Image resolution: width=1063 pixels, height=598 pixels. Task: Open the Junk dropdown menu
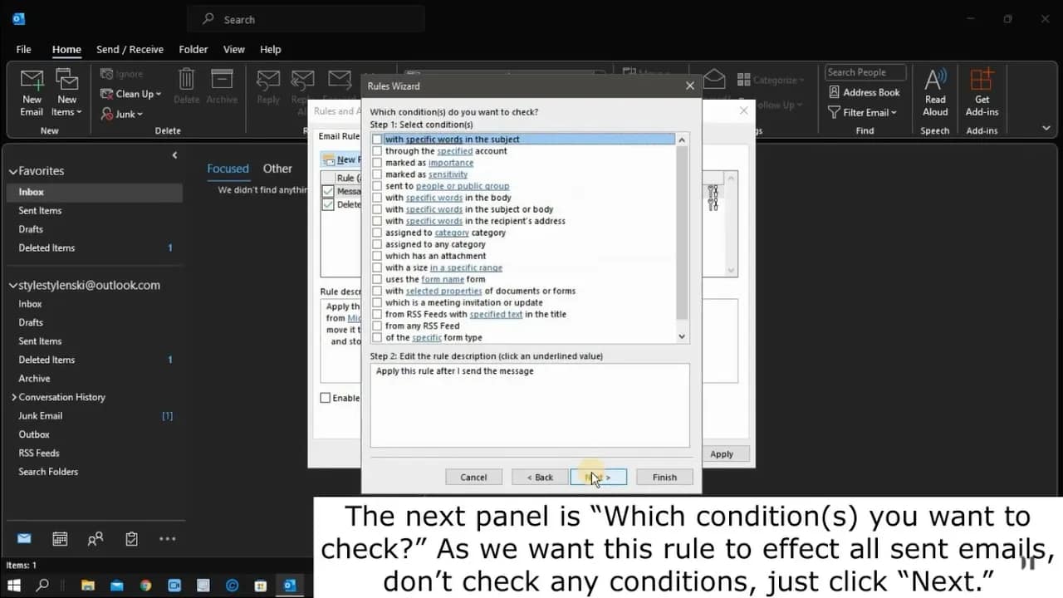click(x=122, y=114)
